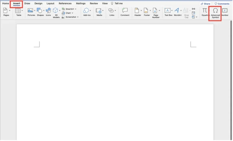The height and width of the screenshot is (141, 233).
Task: Insert an Equation using the pi icon
Action: point(205,10)
